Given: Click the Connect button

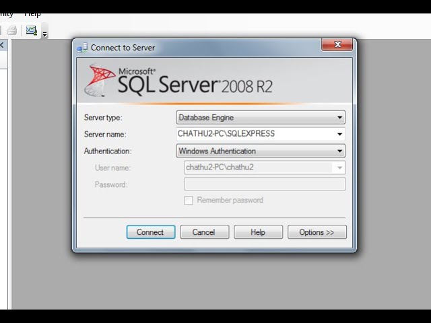Looking at the screenshot, I should (151, 232).
